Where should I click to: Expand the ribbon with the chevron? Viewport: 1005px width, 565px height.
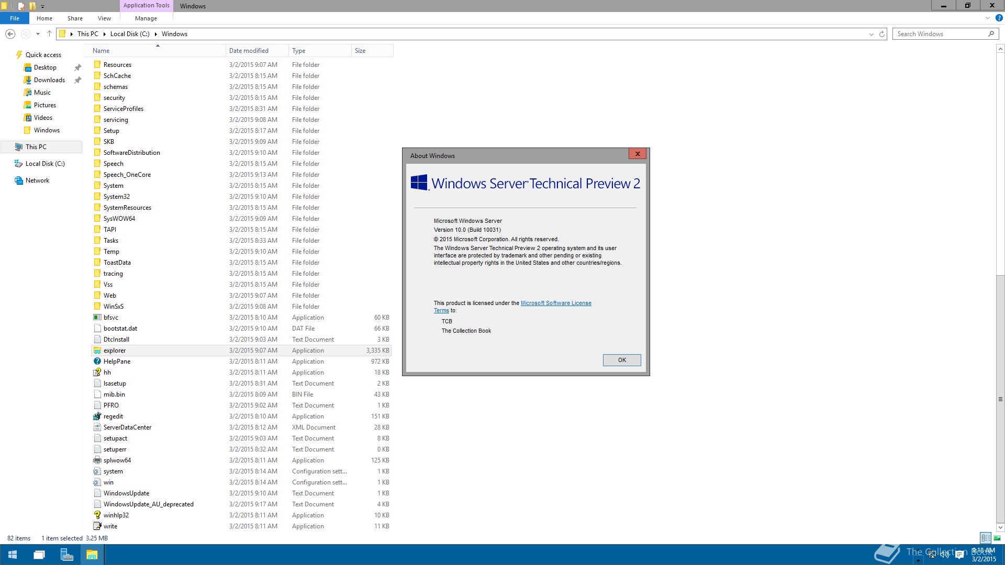[988, 18]
